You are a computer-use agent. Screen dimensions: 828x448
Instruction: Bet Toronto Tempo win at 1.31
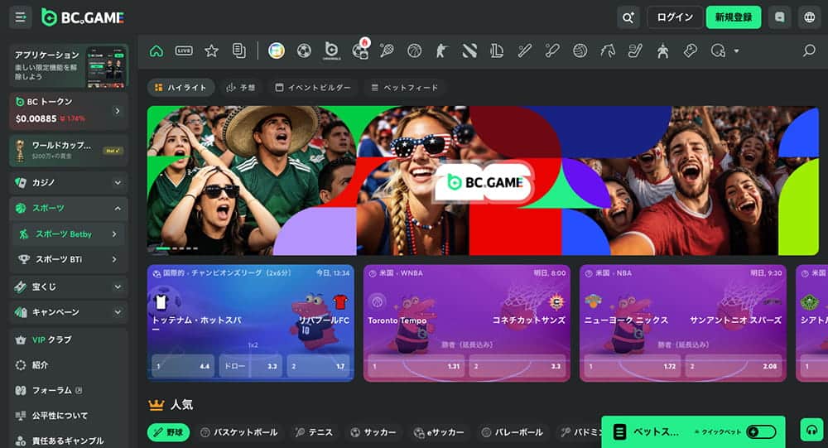pyautogui.click(x=416, y=365)
